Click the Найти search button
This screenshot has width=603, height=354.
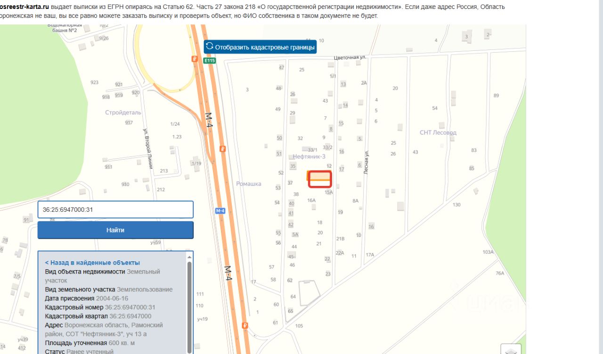(115, 230)
